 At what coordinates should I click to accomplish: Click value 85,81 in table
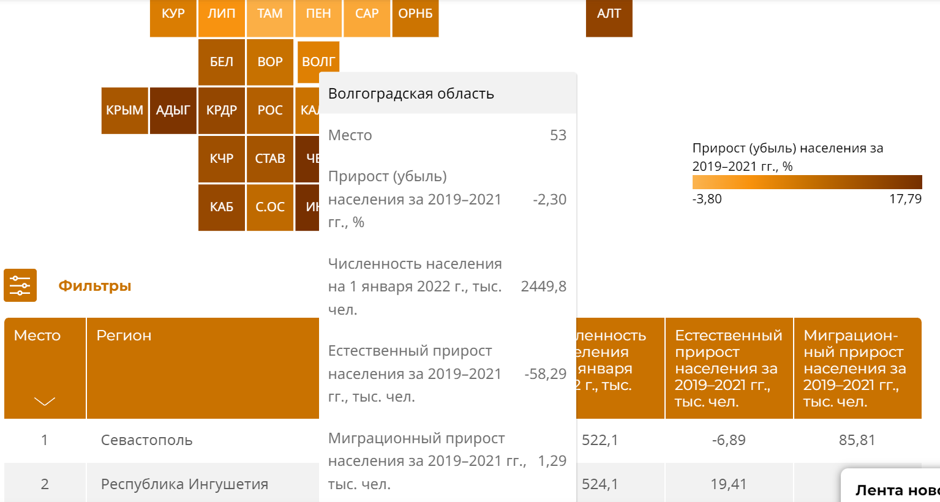tap(857, 440)
